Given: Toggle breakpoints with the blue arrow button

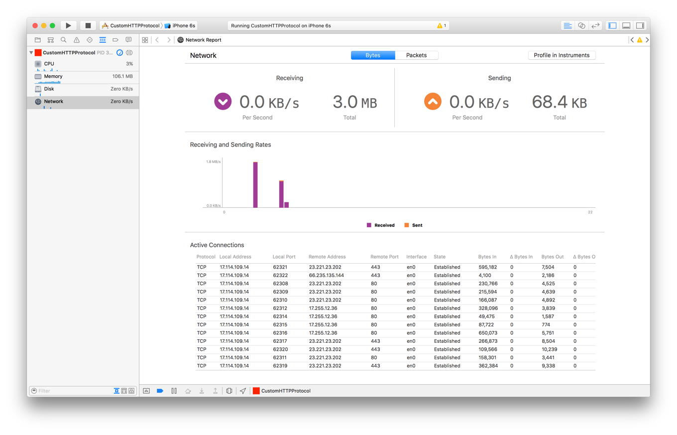Looking at the screenshot, I should (x=160, y=391).
